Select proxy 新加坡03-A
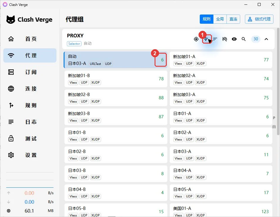Viewport: 280px width, 217px height. [x=221, y=98]
